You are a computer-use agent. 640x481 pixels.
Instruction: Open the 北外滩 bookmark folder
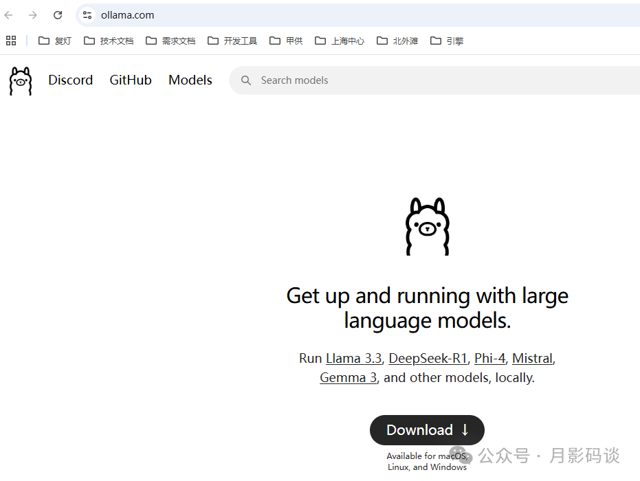coord(397,41)
